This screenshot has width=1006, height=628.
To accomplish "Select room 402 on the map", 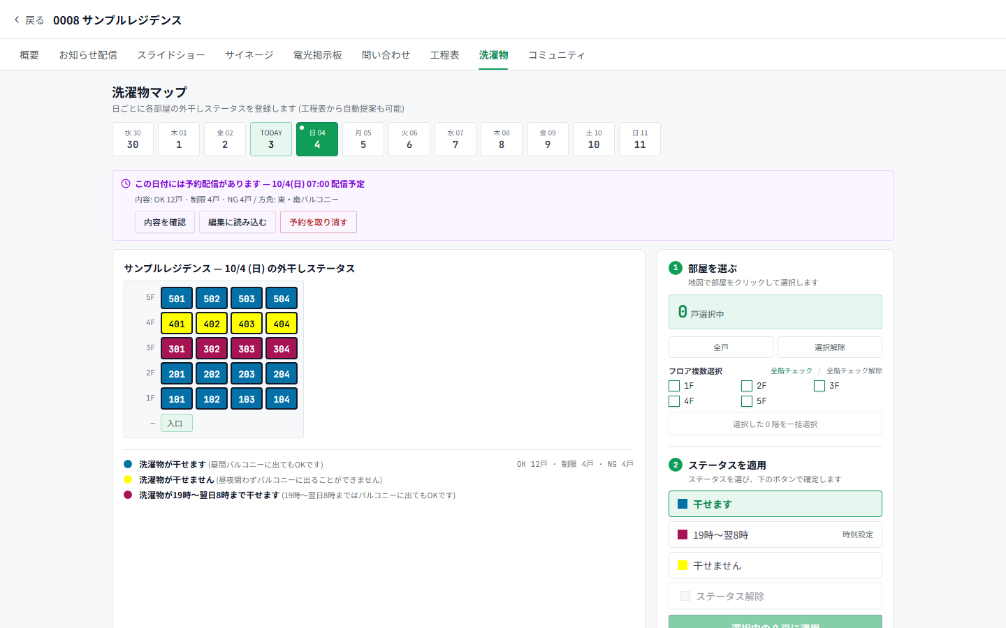I will [x=212, y=323].
